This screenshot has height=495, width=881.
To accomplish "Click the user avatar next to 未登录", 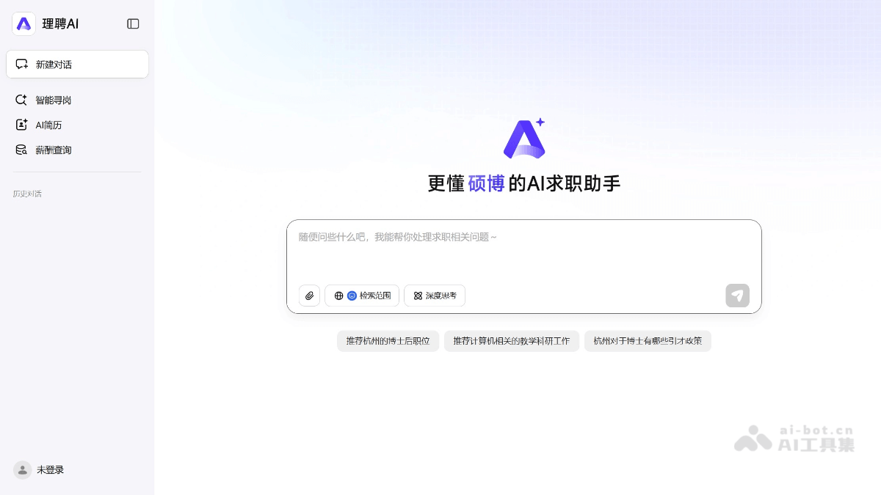I will pyautogui.click(x=22, y=469).
